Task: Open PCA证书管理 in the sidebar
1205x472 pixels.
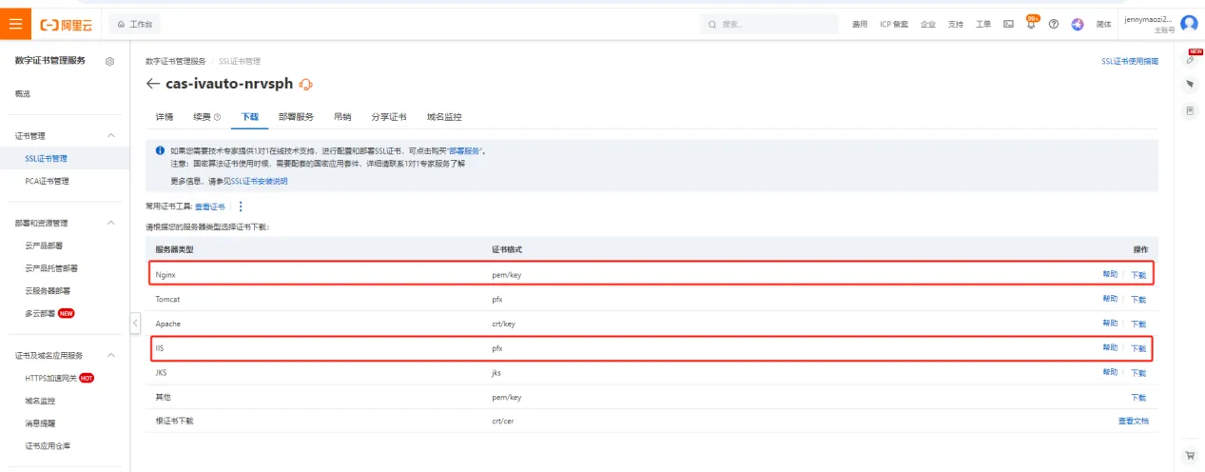Action: (x=47, y=181)
